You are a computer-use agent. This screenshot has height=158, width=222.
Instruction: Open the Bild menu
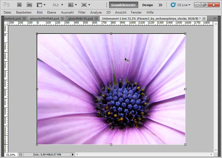click(x=40, y=12)
